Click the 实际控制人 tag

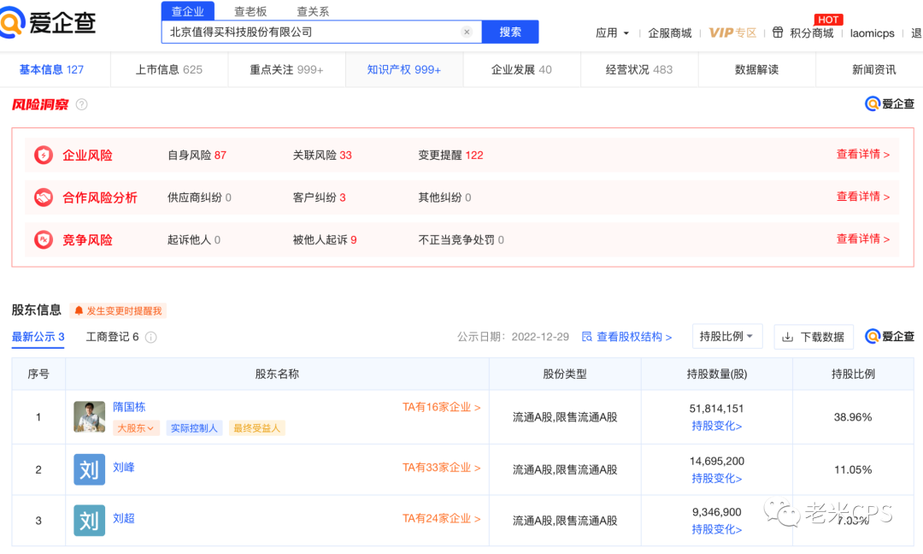(194, 428)
